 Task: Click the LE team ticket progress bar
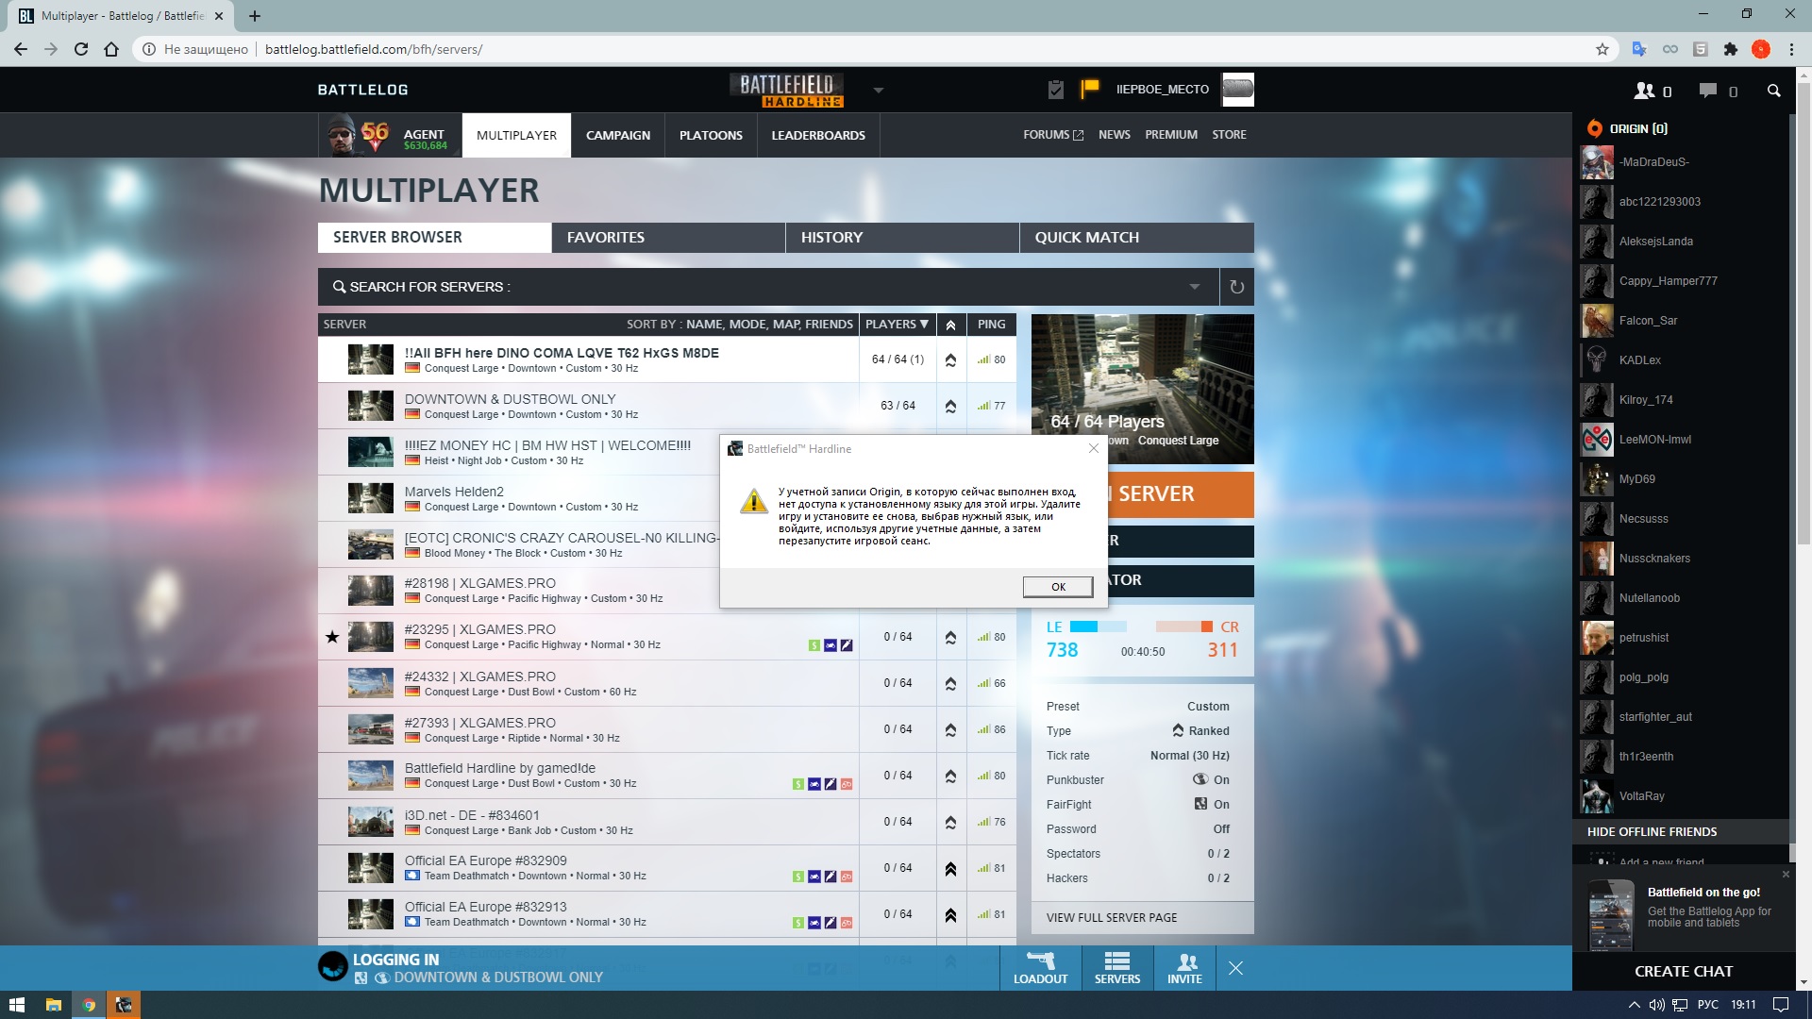click(1098, 626)
